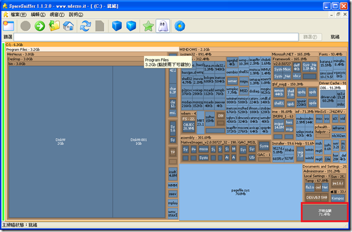Select the OBJEC 20.9Mb block
Screen dimensions: 352x232
click(x=189, y=127)
